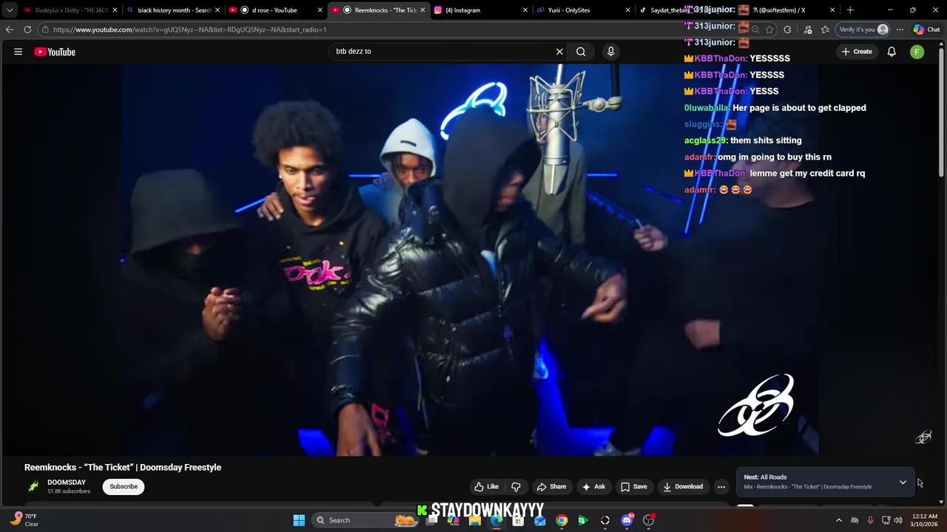Click the Verify it's you profile button
The width and height of the screenshot is (947, 532).
click(x=863, y=30)
